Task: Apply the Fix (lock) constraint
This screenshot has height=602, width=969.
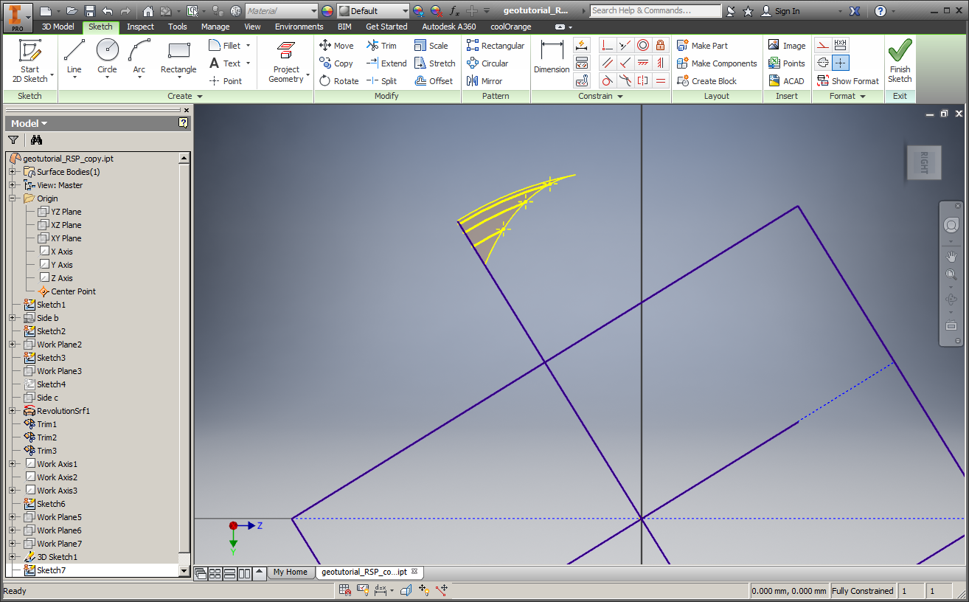Action: [661, 45]
